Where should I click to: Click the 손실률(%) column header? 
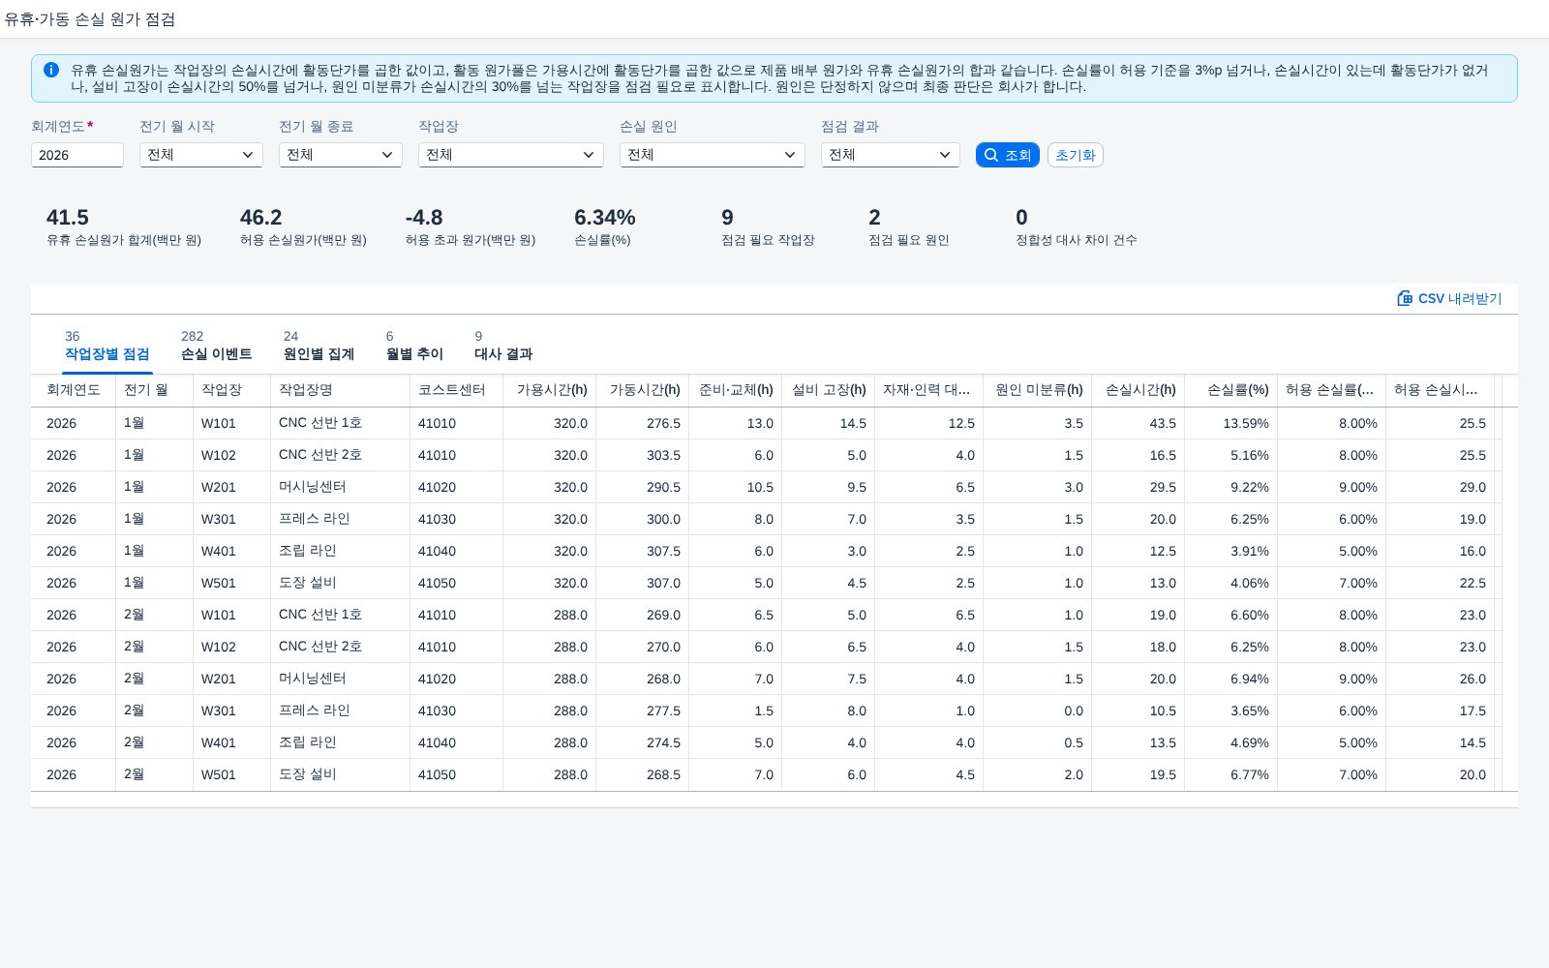[1230, 390]
